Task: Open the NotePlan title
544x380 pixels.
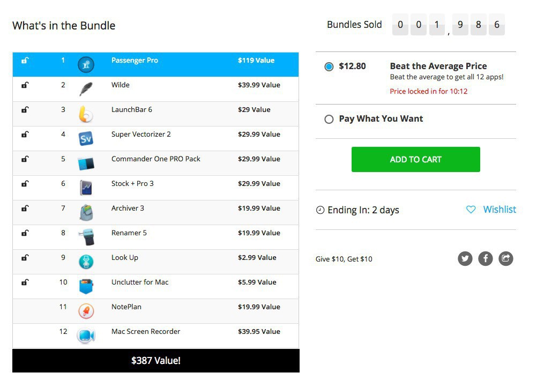Action: [126, 307]
